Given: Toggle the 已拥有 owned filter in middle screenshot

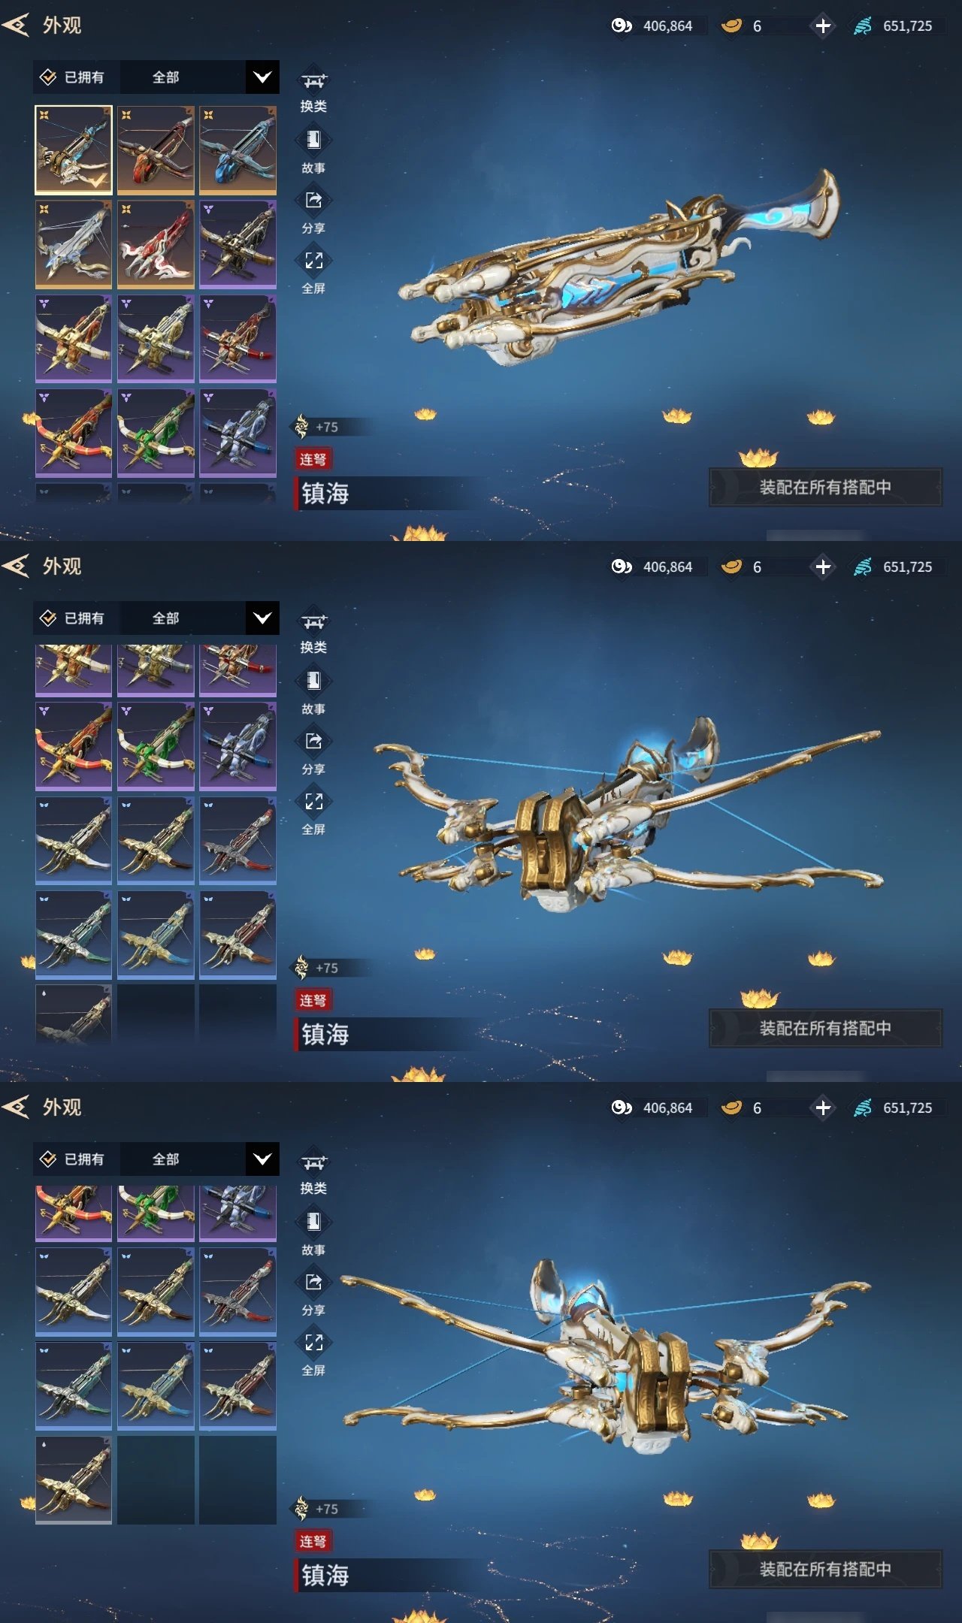Looking at the screenshot, I should 73,618.
